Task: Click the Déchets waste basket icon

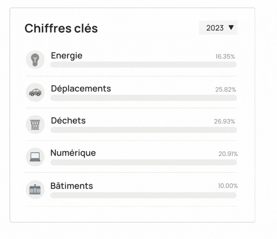Action: pos(35,125)
